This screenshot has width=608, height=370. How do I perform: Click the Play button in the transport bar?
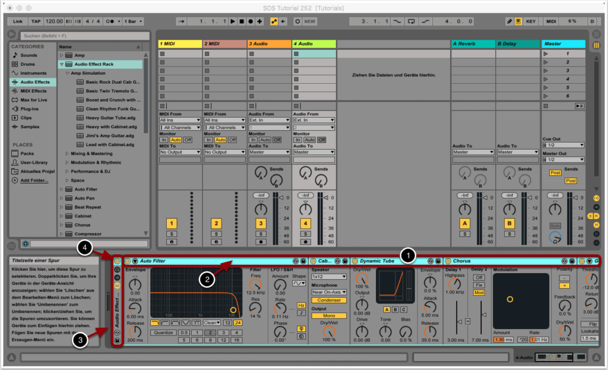pyautogui.click(x=233, y=21)
